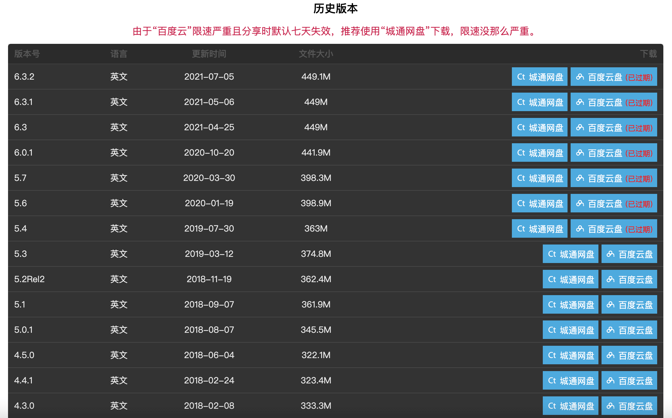
Task: Select 百度云盘 link in the 6.0.1 row
Action: point(614,153)
